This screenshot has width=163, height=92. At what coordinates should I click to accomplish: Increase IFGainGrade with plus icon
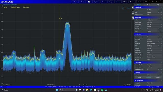pos(159,29)
